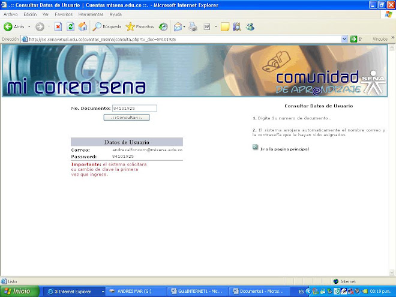Launch Messenger buddy icon
The width and height of the screenshot is (396, 297).
(250, 26)
